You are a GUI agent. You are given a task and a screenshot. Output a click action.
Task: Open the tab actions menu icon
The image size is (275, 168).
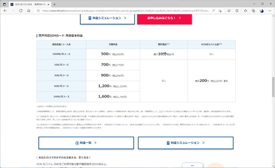click(4, 4)
